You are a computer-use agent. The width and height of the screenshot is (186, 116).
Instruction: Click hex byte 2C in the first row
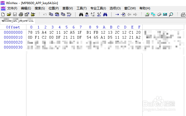(117, 32)
